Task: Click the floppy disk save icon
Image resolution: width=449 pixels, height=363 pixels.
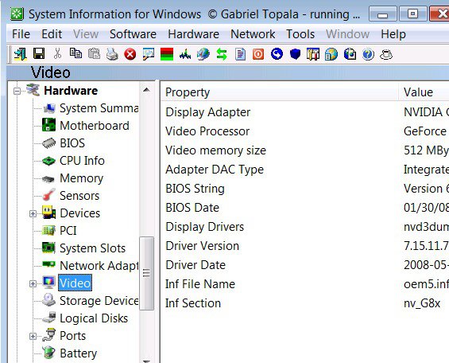Action: tap(39, 53)
